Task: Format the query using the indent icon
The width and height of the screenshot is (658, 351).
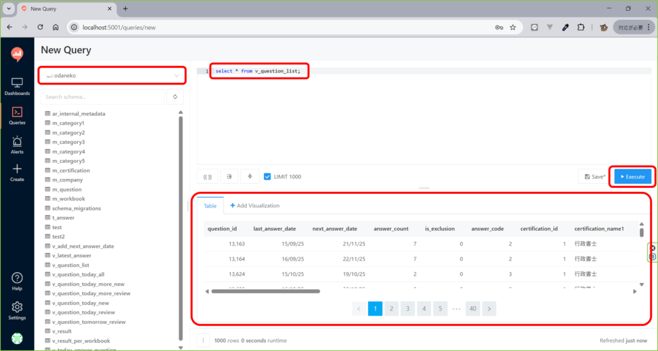Action: tap(229, 176)
